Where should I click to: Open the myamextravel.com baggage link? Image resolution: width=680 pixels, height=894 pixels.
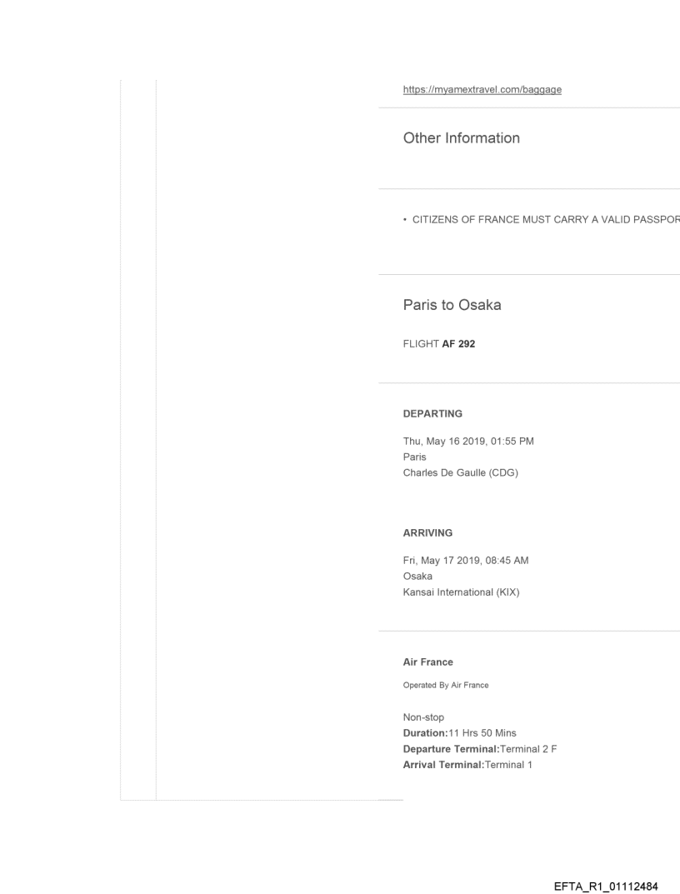tap(482, 89)
